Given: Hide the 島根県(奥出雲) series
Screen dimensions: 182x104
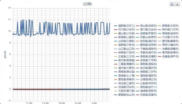Looking at the screenshot, I should 125,72.
